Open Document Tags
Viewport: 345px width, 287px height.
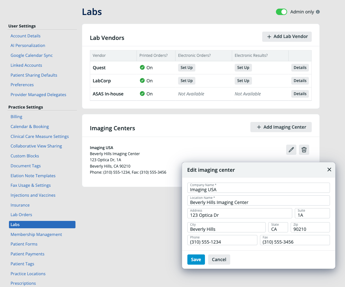pyautogui.click(x=26, y=166)
